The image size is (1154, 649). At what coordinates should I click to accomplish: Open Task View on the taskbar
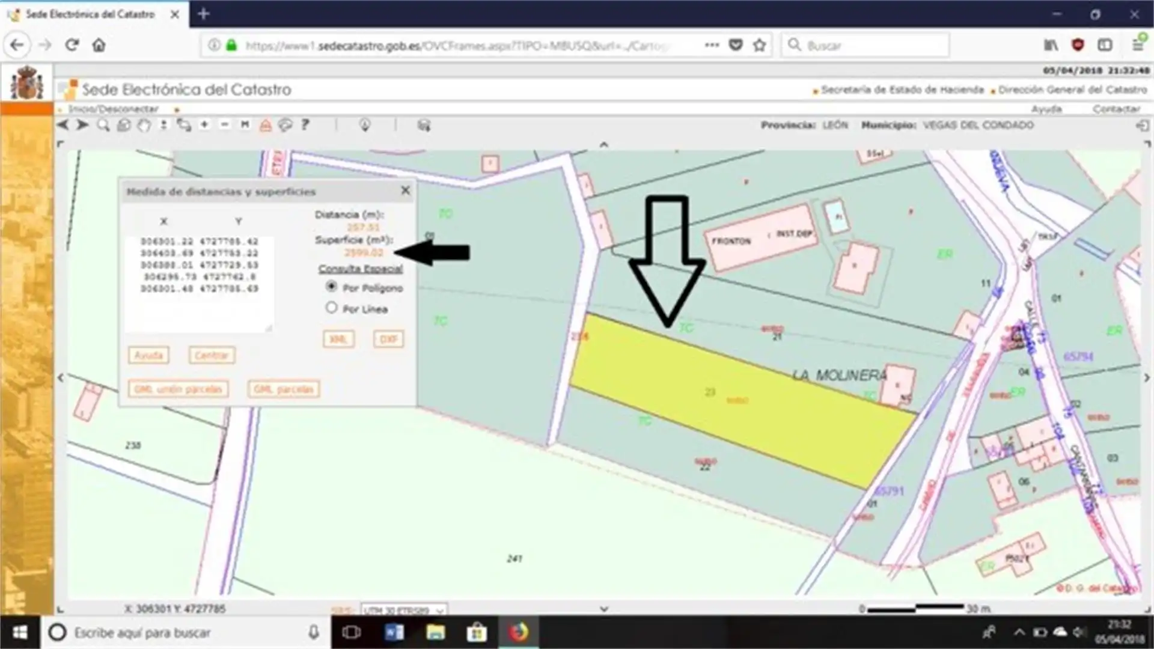pos(352,632)
